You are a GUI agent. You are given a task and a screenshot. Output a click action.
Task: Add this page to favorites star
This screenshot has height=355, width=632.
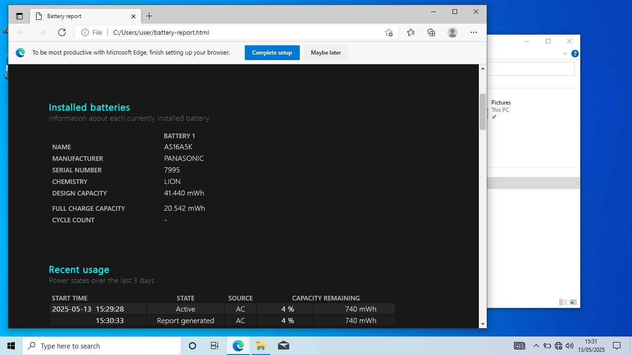coord(389,32)
